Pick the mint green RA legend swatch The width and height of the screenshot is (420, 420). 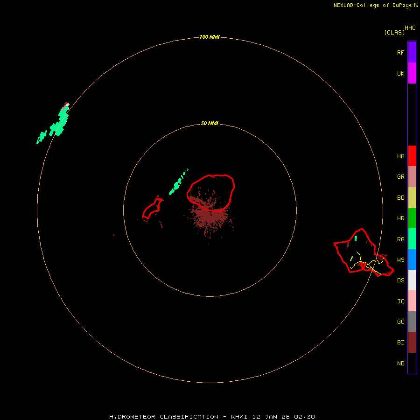point(412,239)
